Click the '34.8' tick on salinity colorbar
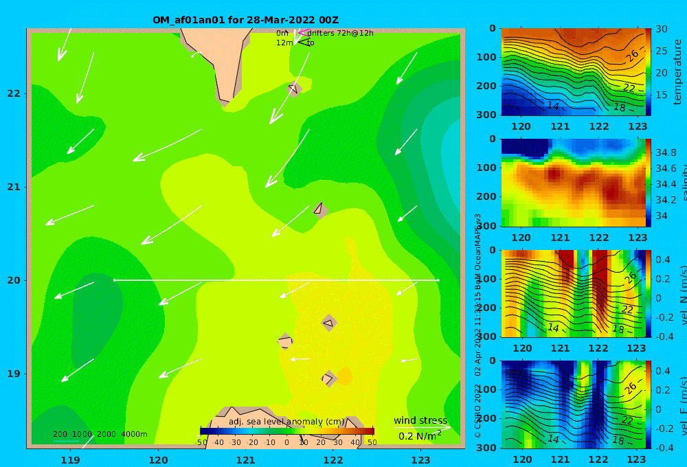687x467 pixels. 666,153
